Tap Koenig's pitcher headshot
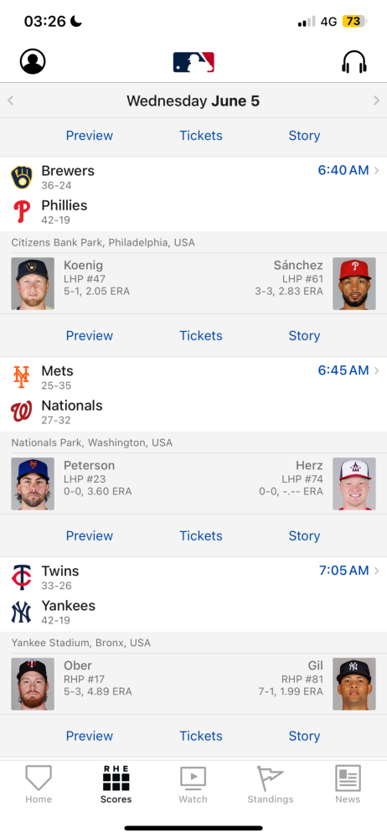Image resolution: width=387 pixels, height=838 pixels. (33, 284)
